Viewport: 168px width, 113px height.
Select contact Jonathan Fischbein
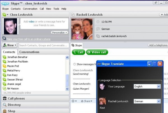click(x=18, y=62)
